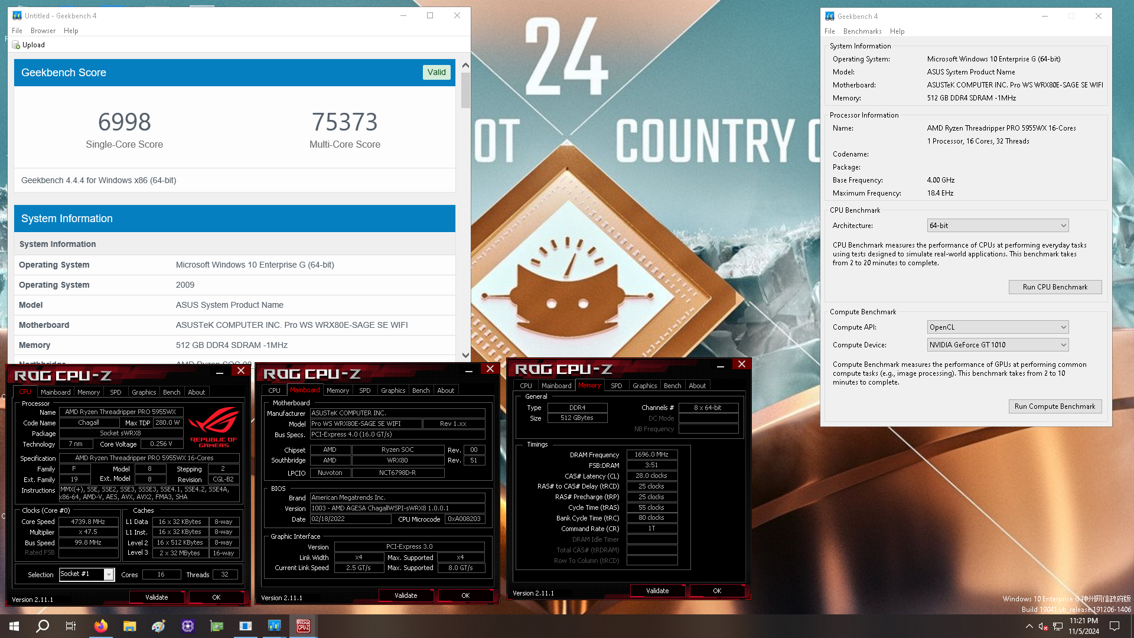Click CPU Microcode 0xA008203 value
The height and width of the screenshot is (638, 1134).
pyautogui.click(x=464, y=519)
